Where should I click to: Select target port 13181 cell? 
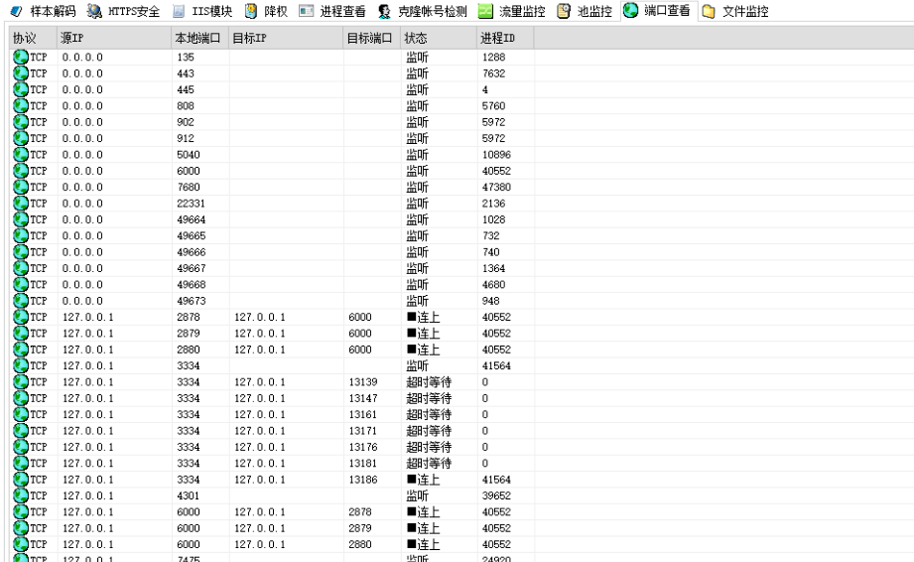363,464
